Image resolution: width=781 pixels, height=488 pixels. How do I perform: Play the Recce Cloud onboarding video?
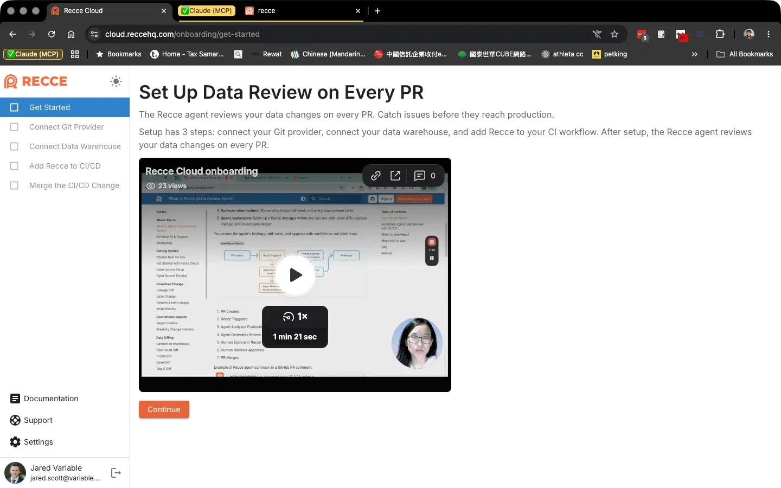296,275
